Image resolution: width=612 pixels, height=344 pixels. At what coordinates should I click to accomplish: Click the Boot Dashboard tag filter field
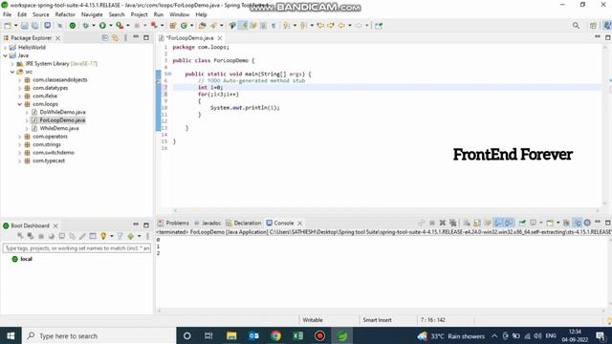(76, 248)
